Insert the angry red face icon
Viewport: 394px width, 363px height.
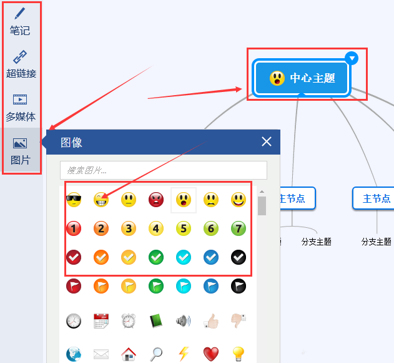156,200
